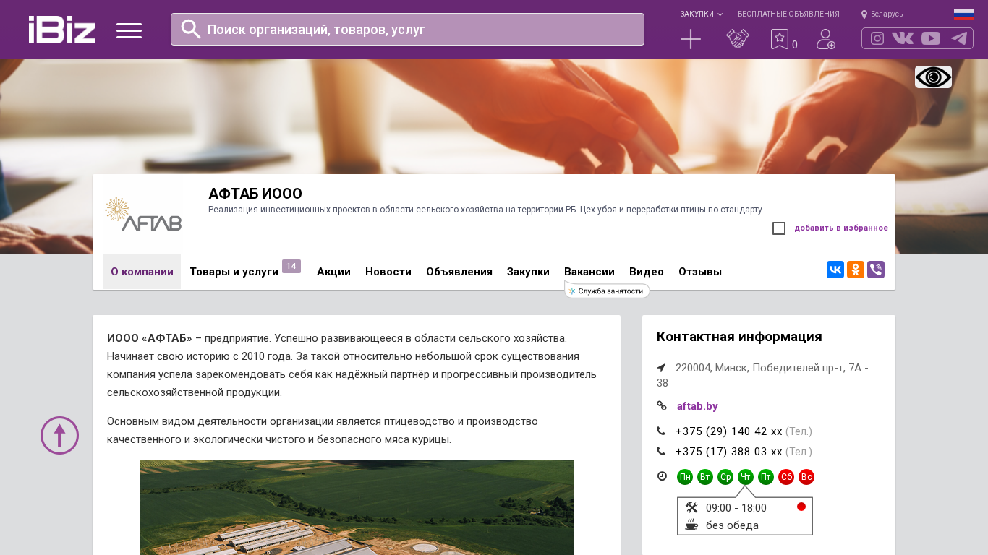Click the iBiz logo
This screenshot has width=988, height=555.
coord(62,30)
